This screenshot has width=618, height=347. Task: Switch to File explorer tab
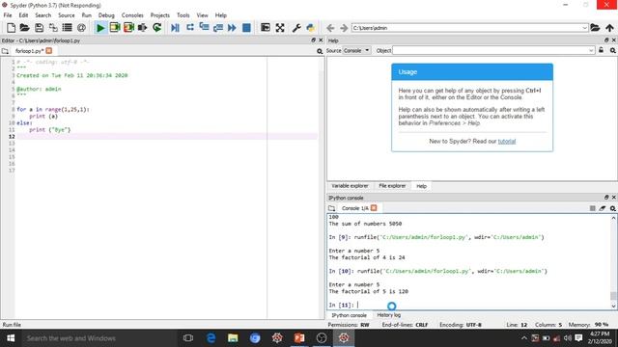(392, 186)
